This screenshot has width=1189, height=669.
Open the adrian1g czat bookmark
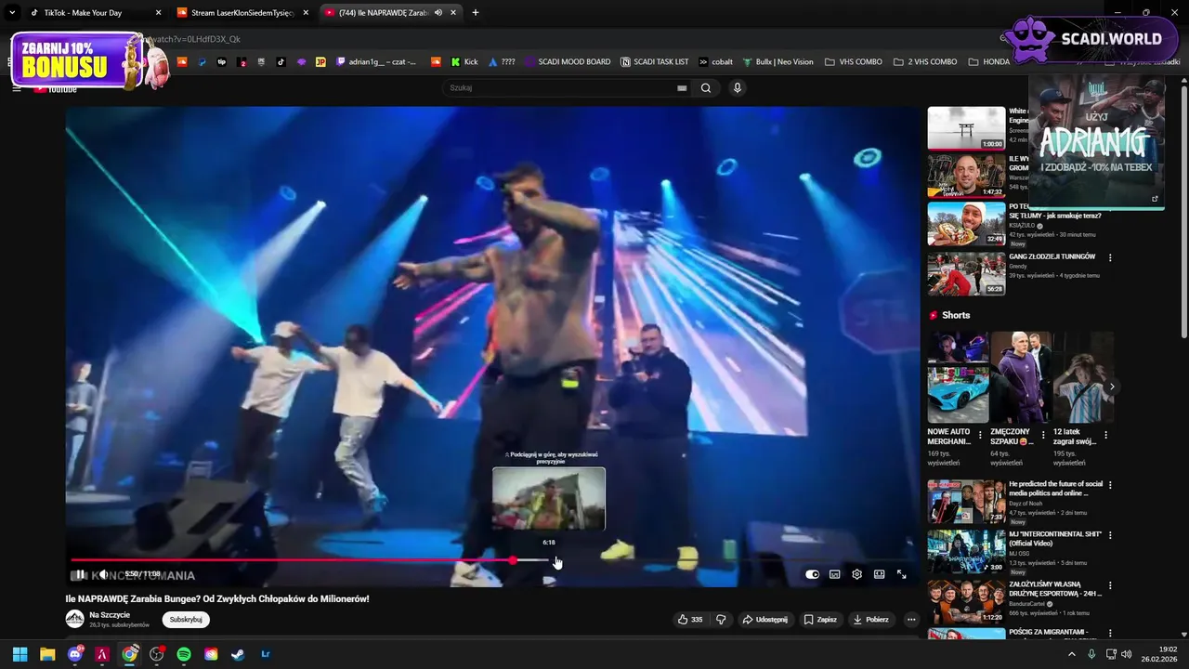[376, 62]
